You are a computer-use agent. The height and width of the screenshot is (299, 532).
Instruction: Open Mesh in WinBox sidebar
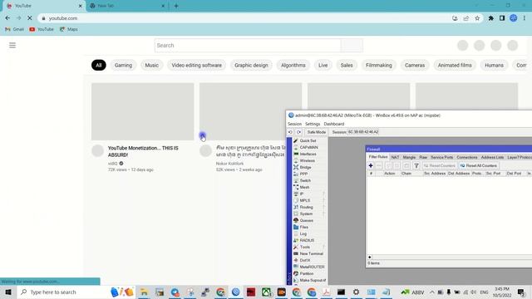[304, 187]
